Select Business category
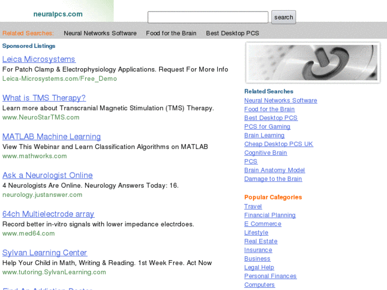The height and width of the screenshot is (290, 387). tap(257, 259)
